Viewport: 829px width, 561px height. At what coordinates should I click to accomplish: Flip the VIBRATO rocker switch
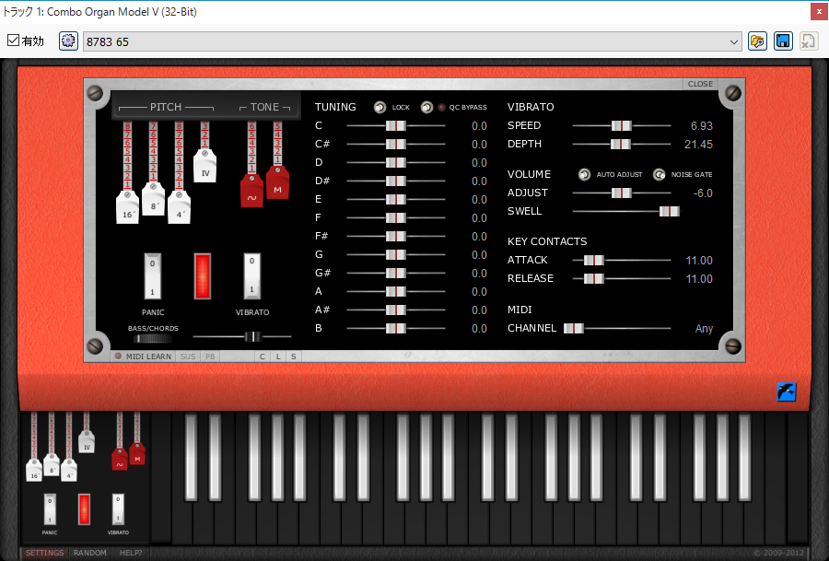pyautogui.click(x=251, y=276)
